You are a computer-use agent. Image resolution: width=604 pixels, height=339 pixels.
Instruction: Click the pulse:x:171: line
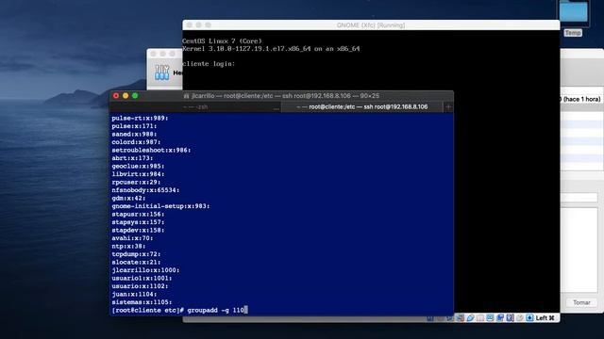click(134, 126)
